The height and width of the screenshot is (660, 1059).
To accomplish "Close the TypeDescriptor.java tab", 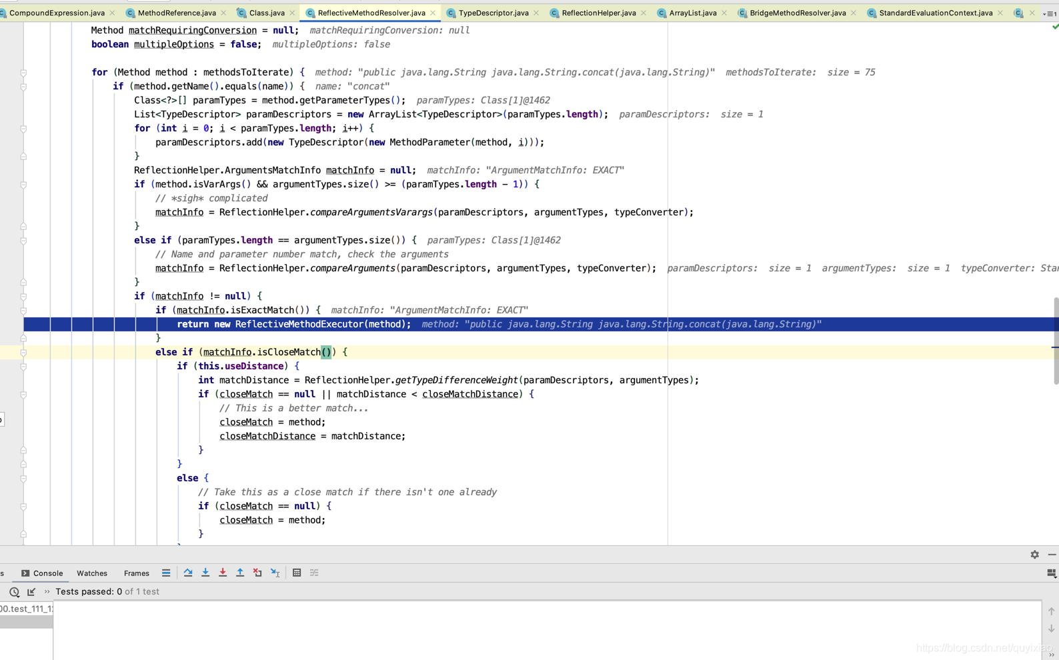I will point(536,13).
